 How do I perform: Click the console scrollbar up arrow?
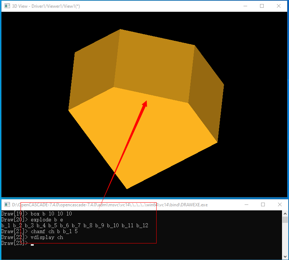285,214
